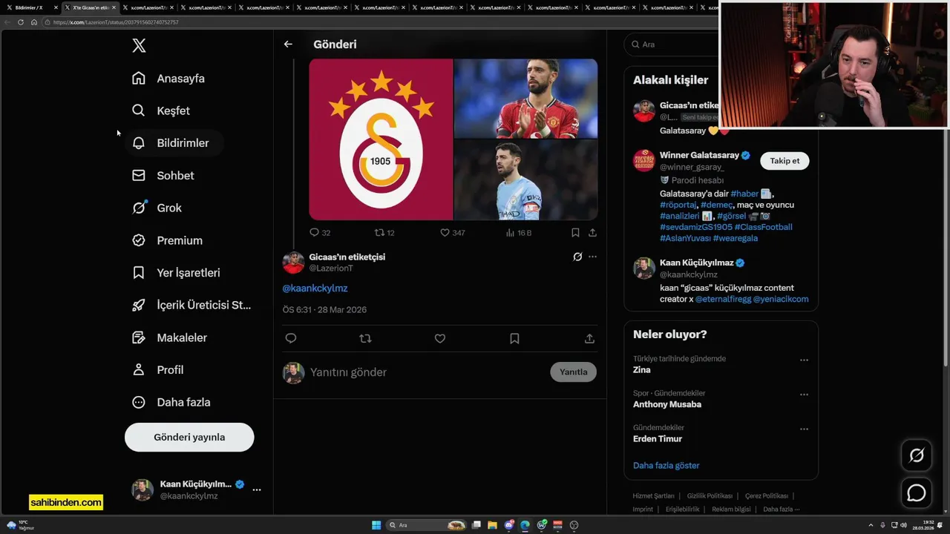
Task: Click the Gönderi yayınla button
Action: 189,437
